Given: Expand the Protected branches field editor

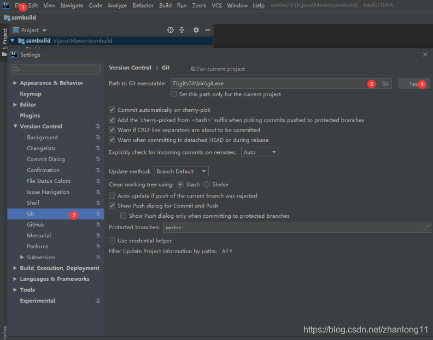Looking at the screenshot, I should (426, 228).
